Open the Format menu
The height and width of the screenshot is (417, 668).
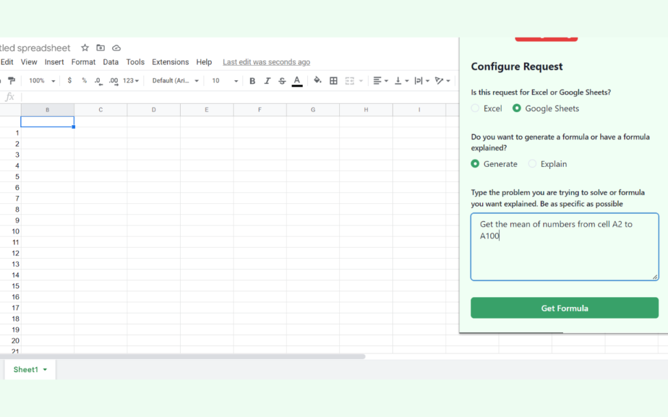tap(83, 62)
